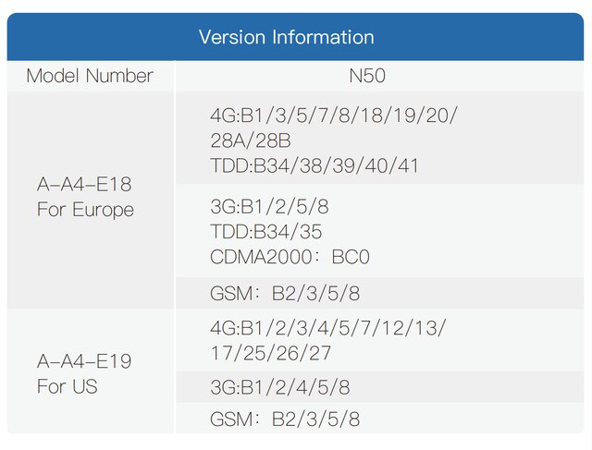Select the A-A4-E18 For Europe cell
The image size is (592, 450).
[x=91, y=200]
